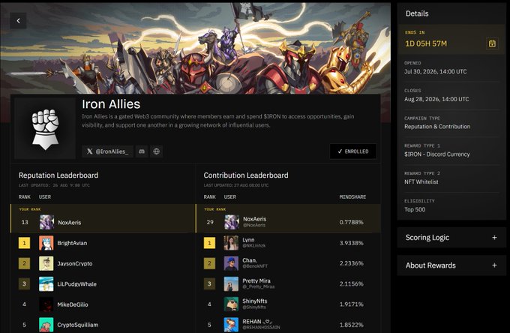
Task: Click the $IRON - Discord Currency text
Action: click(x=436, y=154)
